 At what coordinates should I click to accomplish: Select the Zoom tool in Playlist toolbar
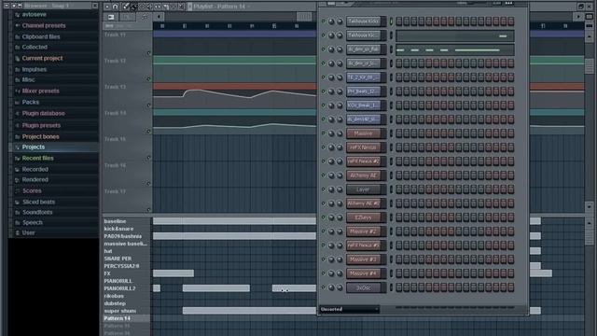182,7
